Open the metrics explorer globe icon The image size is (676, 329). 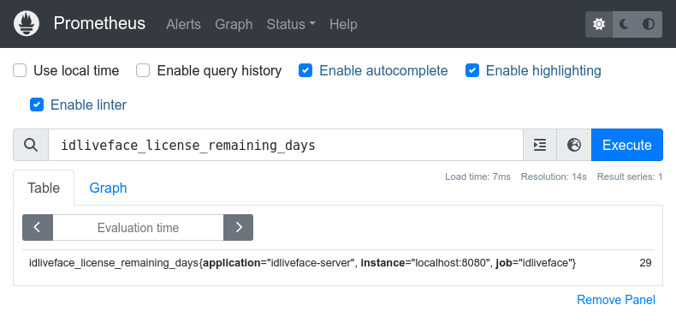(x=574, y=145)
